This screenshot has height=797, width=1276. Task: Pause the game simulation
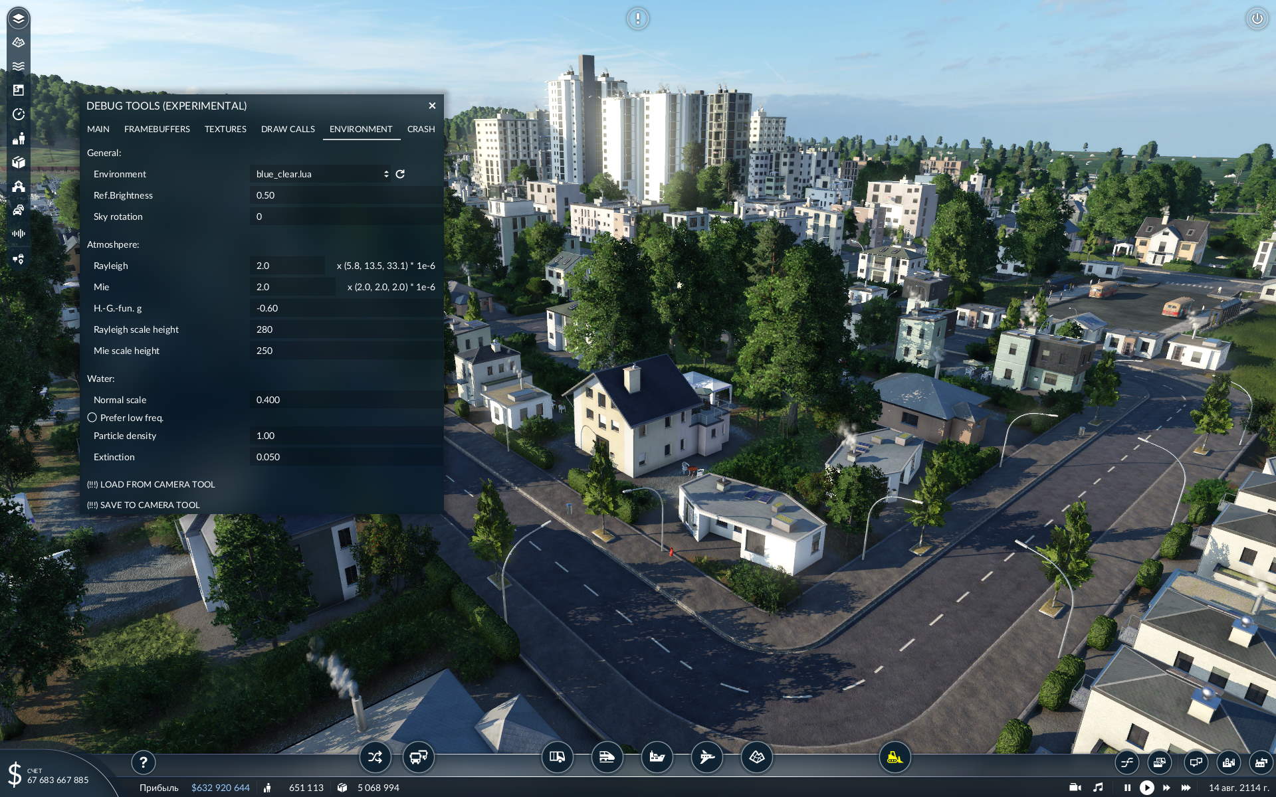1127,788
